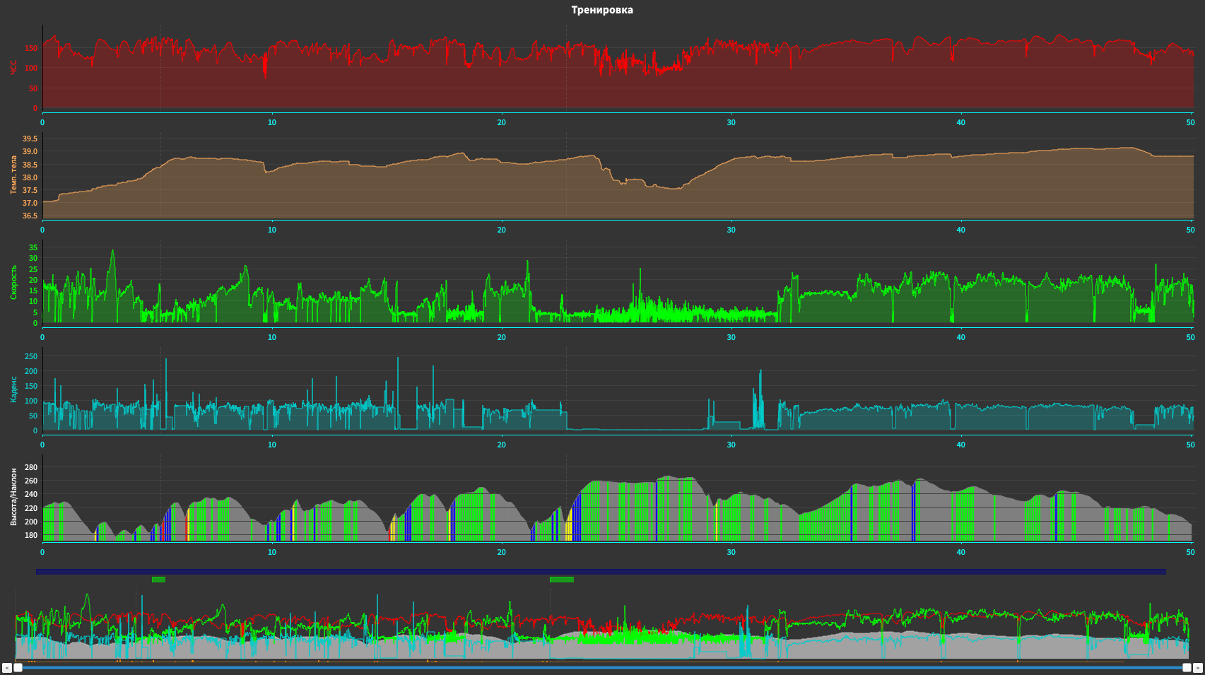Viewport: 1205px width, 675px height.
Task: Click the 35 tick on the speed axis
Action: (x=33, y=247)
